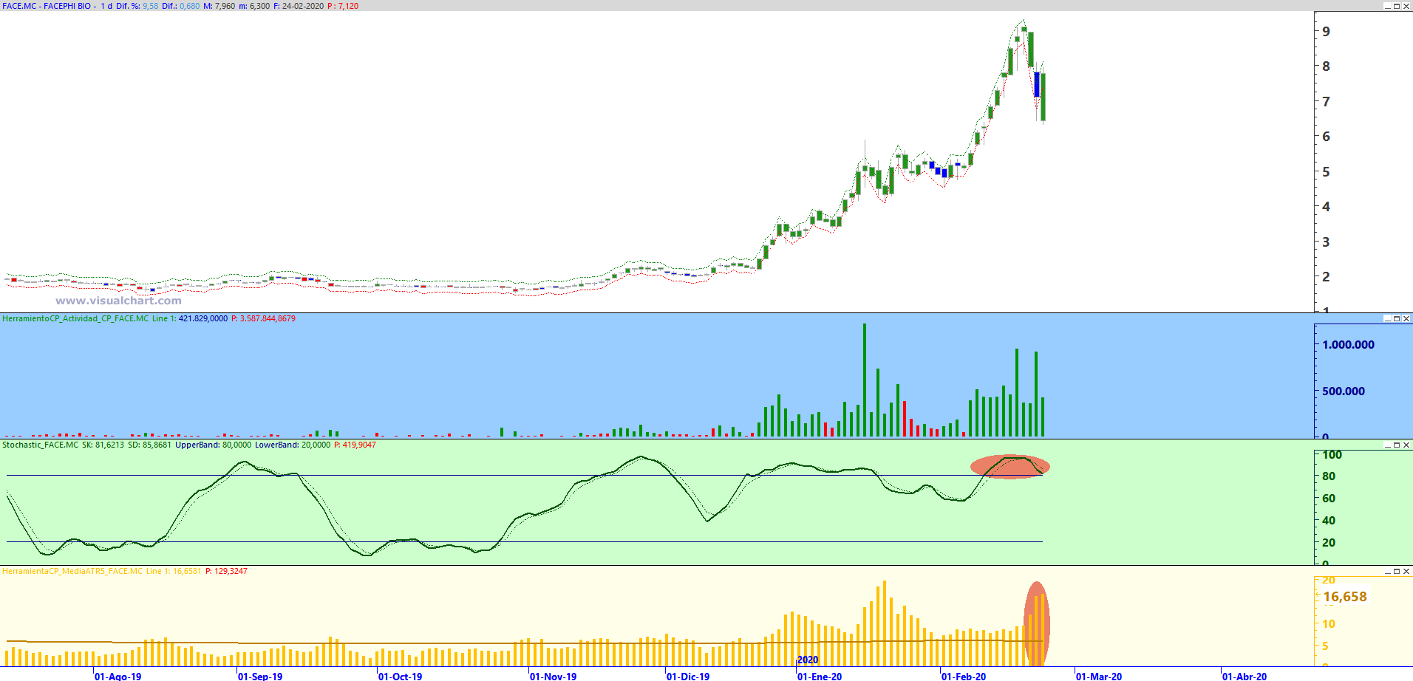Click the 01-Feb-20 date axis label
This screenshot has width=1413, height=681.
click(x=964, y=677)
